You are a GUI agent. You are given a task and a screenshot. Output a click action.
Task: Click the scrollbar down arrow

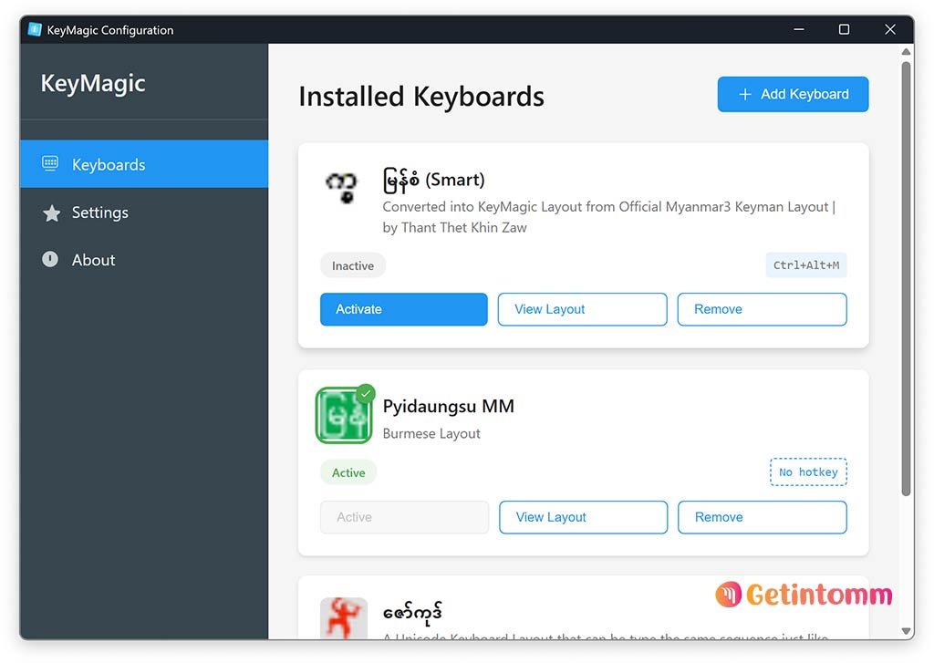906,631
